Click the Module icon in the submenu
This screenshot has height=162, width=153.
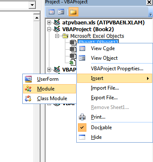click(x=28, y=89)
